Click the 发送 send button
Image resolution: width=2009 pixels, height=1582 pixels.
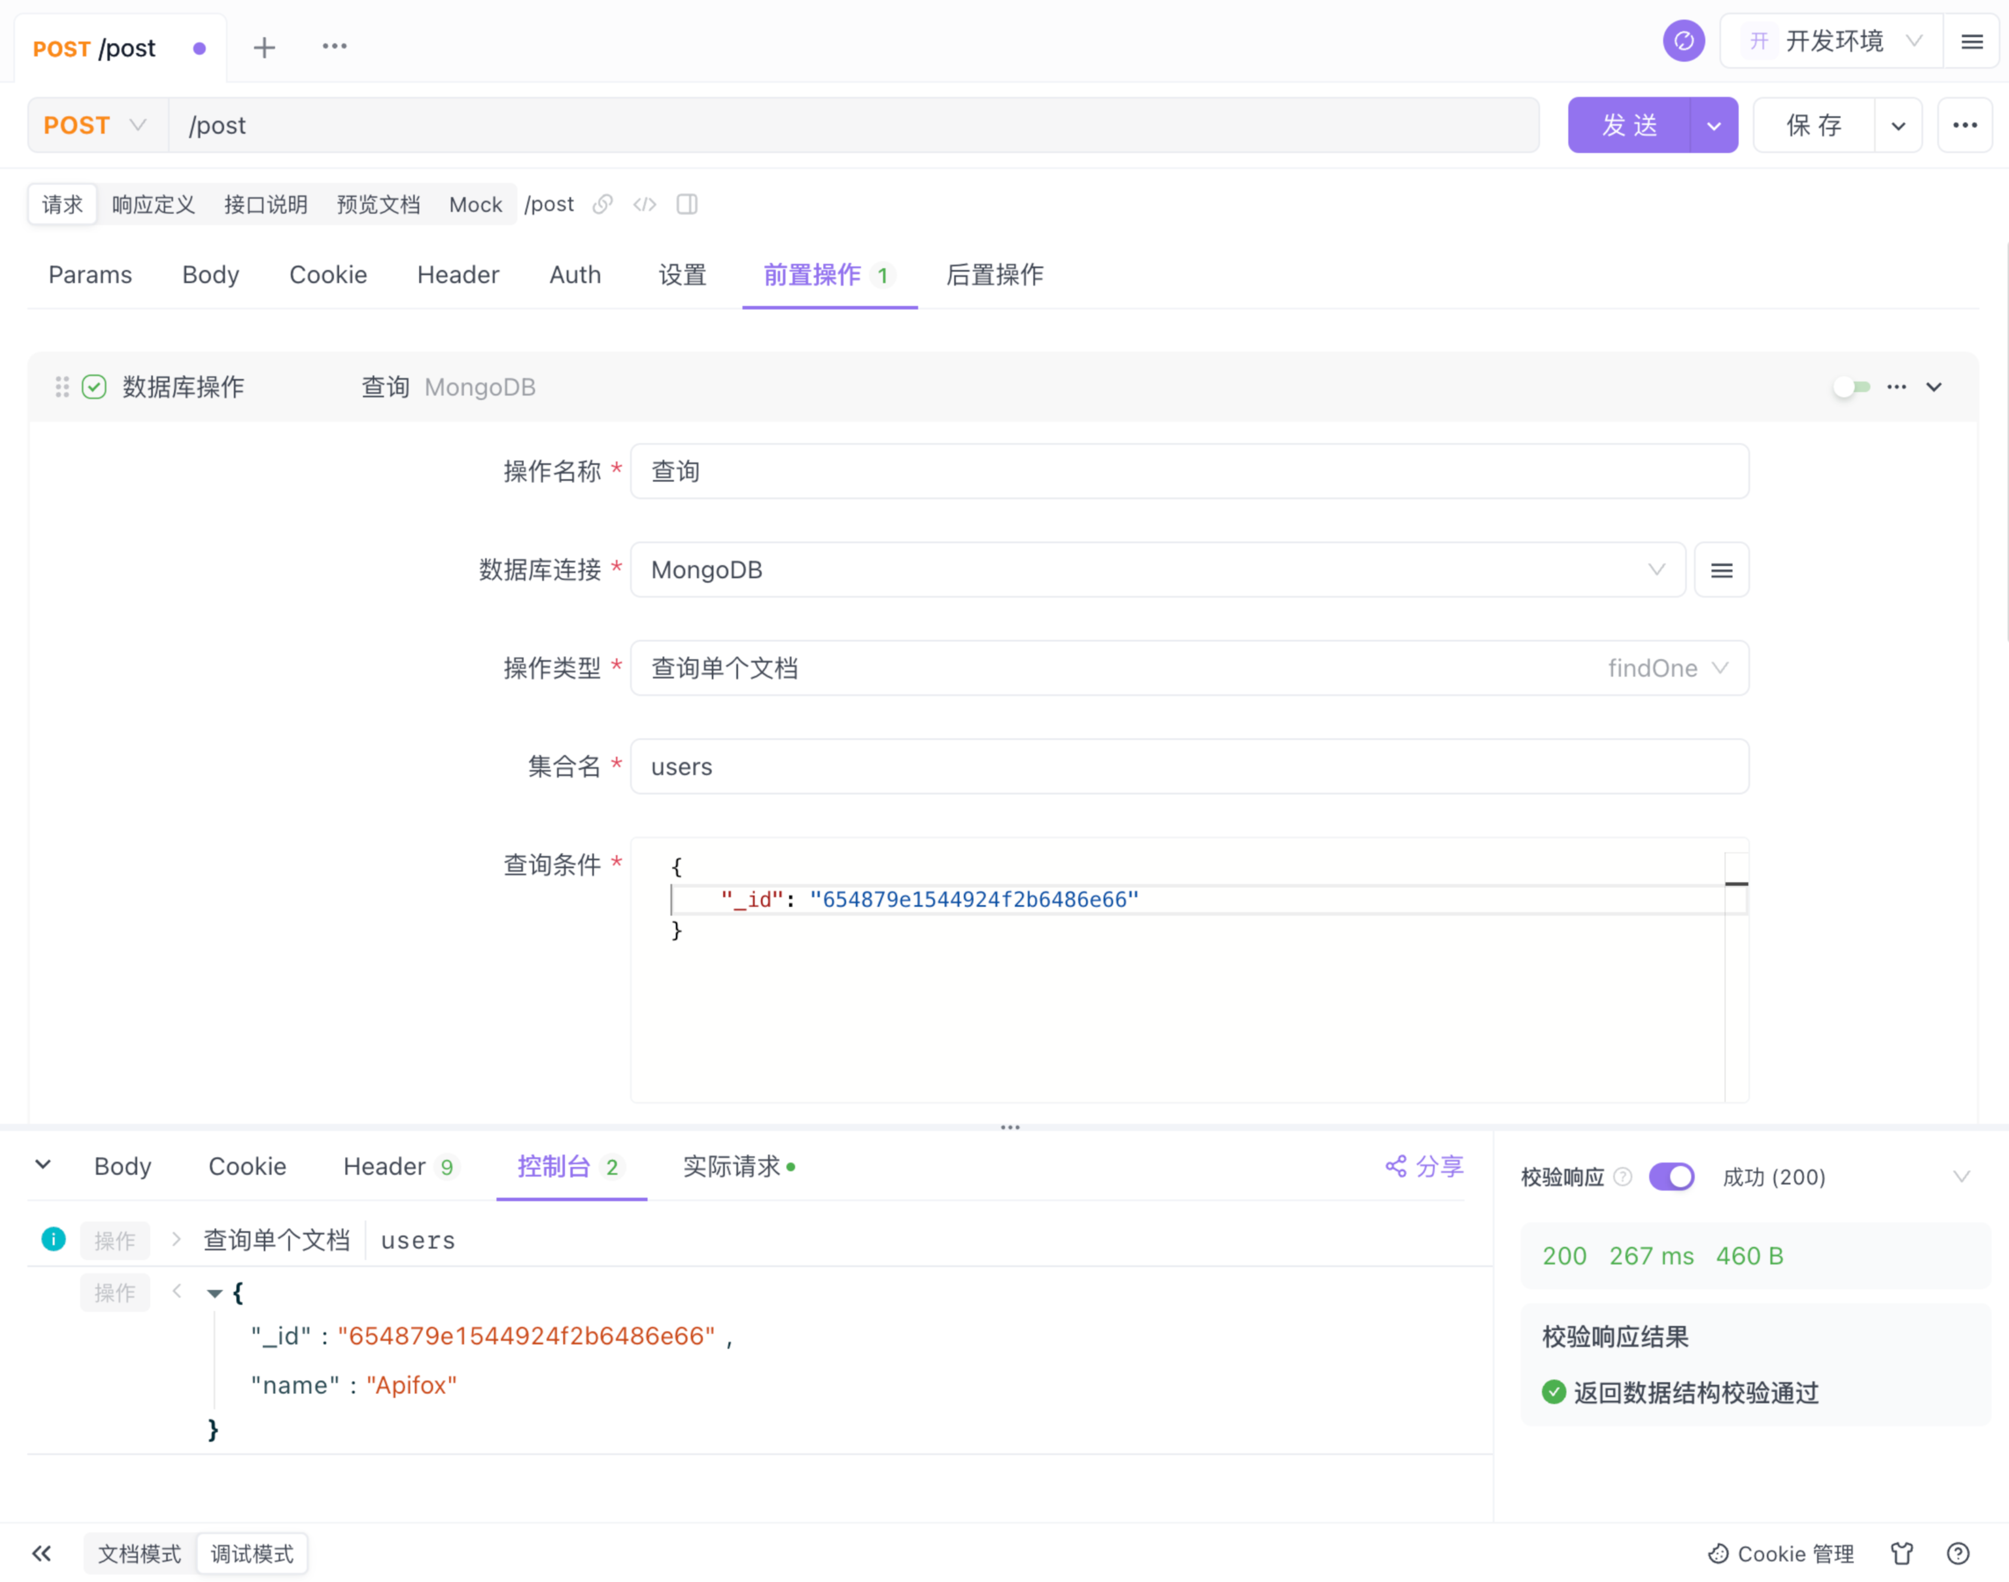[x=1628, y=125]
